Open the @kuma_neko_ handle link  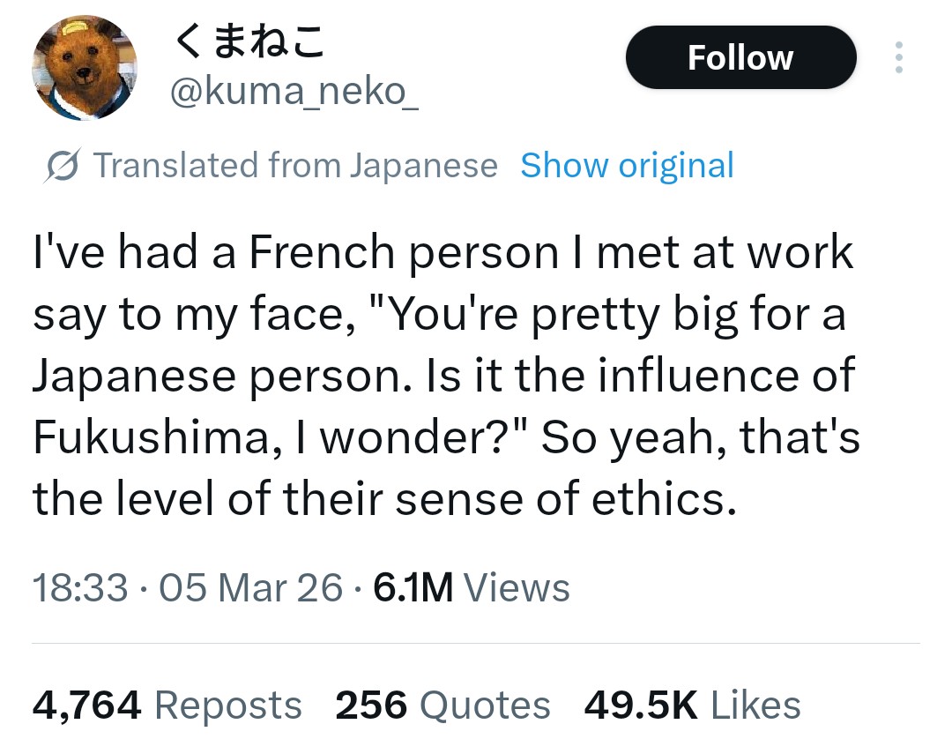pyautogui.click(x=294, y=91)
